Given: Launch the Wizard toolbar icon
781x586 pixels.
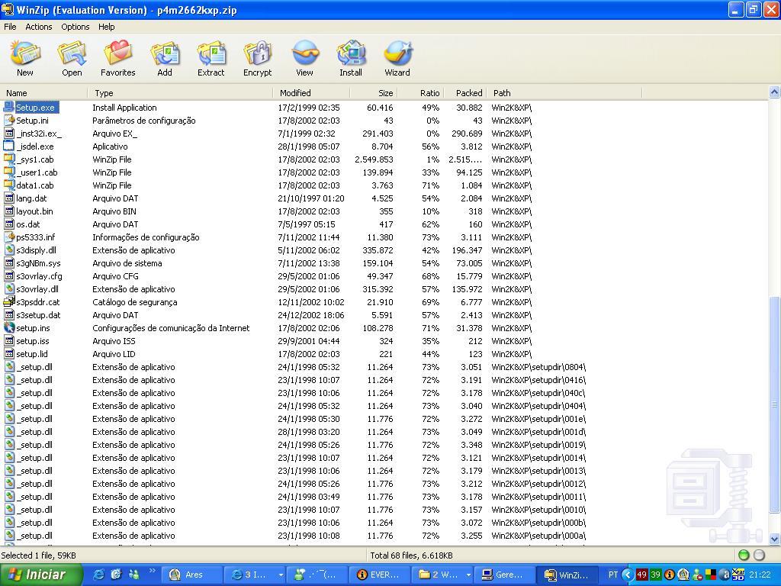Looking at the screenshot, I should 397,59.
